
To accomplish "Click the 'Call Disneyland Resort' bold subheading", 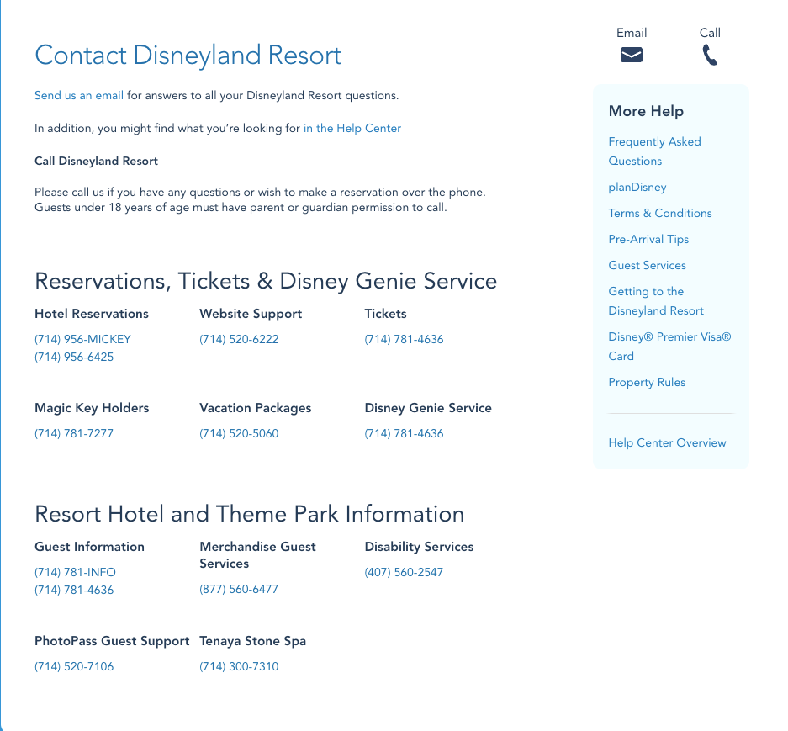I will [x=97, y=161].
